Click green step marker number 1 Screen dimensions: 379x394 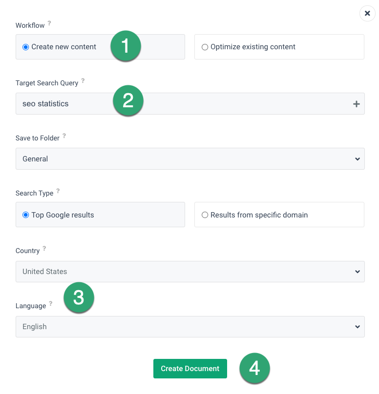point(126,46)
